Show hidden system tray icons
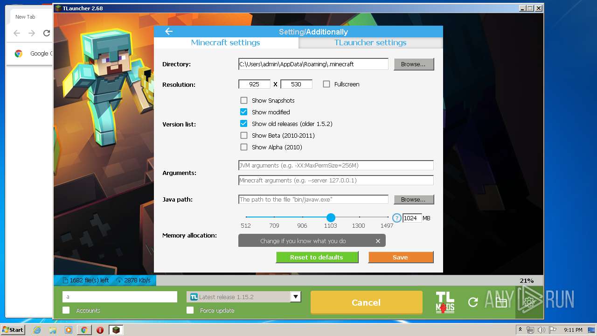This screenshot has height=336, width=597. coord(521,330)
